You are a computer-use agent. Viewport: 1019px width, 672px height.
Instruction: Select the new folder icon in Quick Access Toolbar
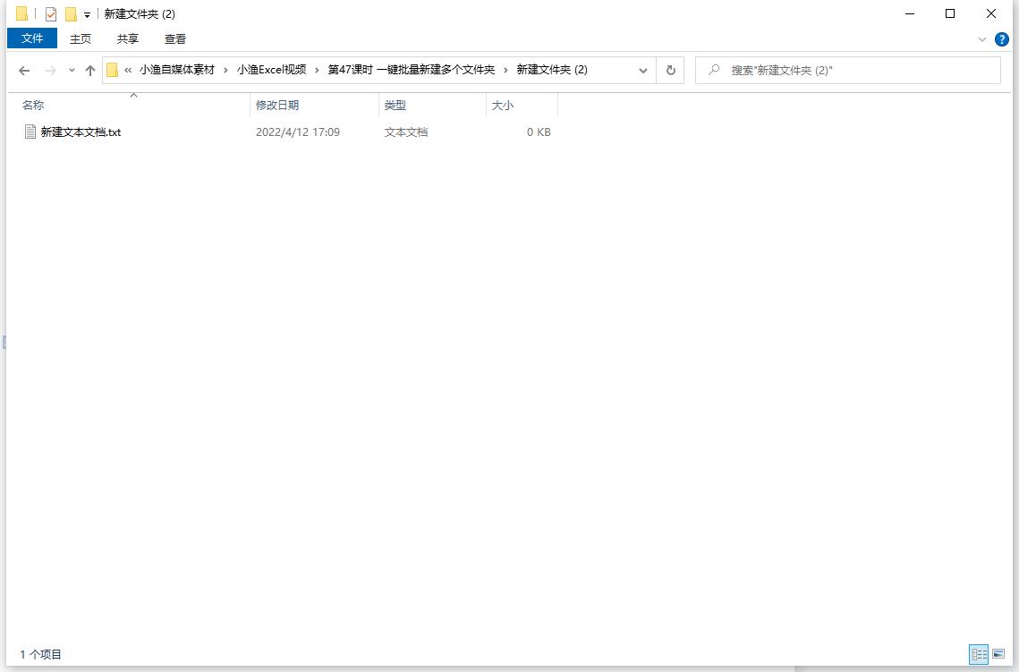[x=71, y=13]
